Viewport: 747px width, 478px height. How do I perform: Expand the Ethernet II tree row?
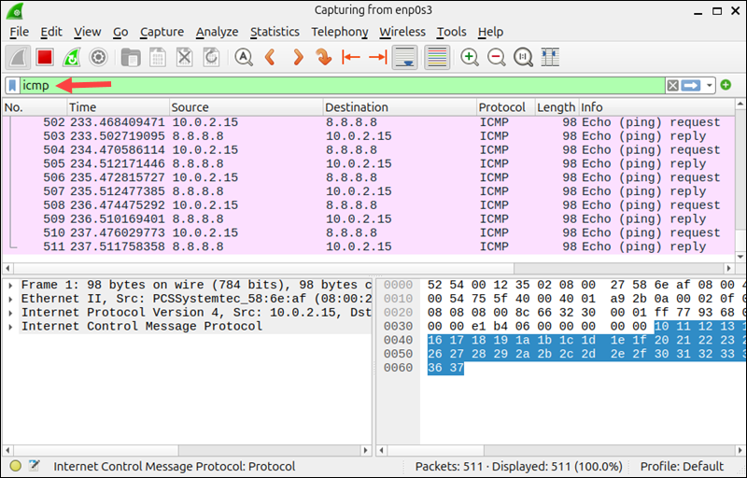tap(10, 299)
